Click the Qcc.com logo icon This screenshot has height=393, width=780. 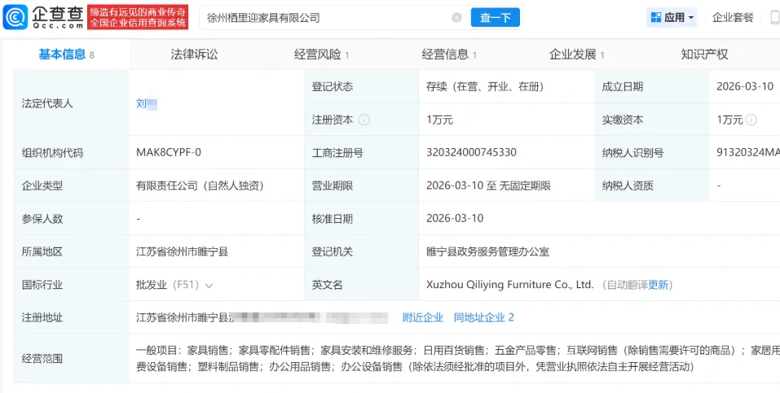point(15,17)
